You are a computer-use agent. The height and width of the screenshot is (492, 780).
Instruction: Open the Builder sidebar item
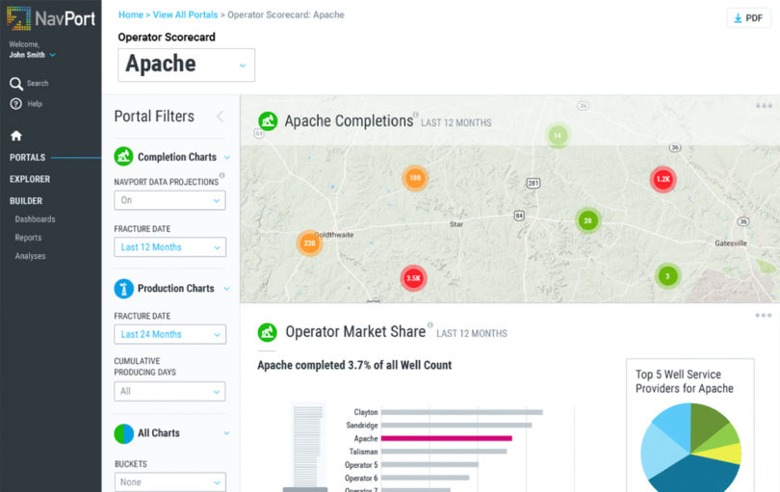click(x=26, y=201)
